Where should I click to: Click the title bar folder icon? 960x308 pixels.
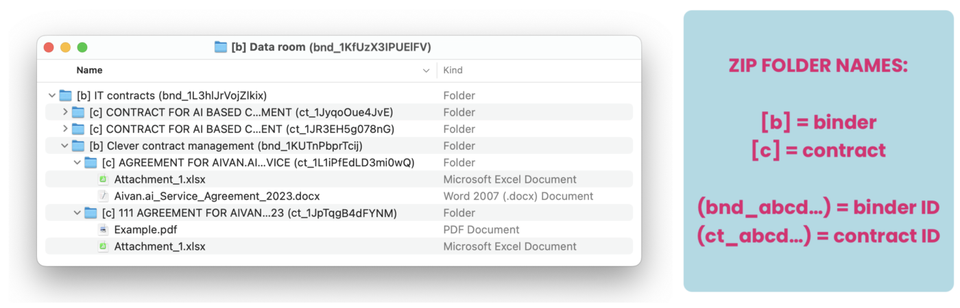[x=220, y=47]
